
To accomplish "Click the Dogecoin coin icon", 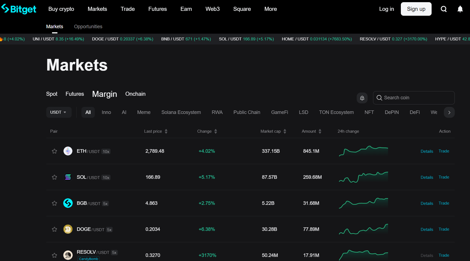I will [68, 229].
